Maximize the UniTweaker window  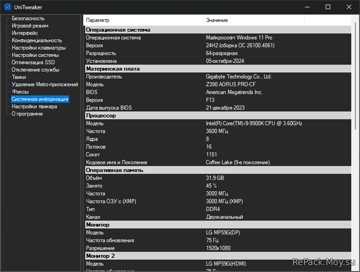pos(328,7)
